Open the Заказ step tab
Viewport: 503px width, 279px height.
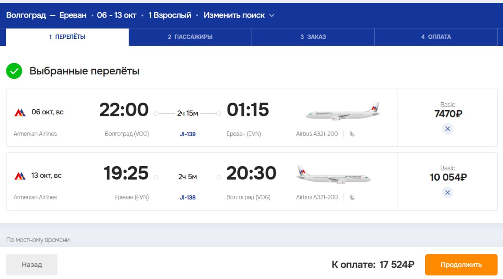[x=313, y=37]
